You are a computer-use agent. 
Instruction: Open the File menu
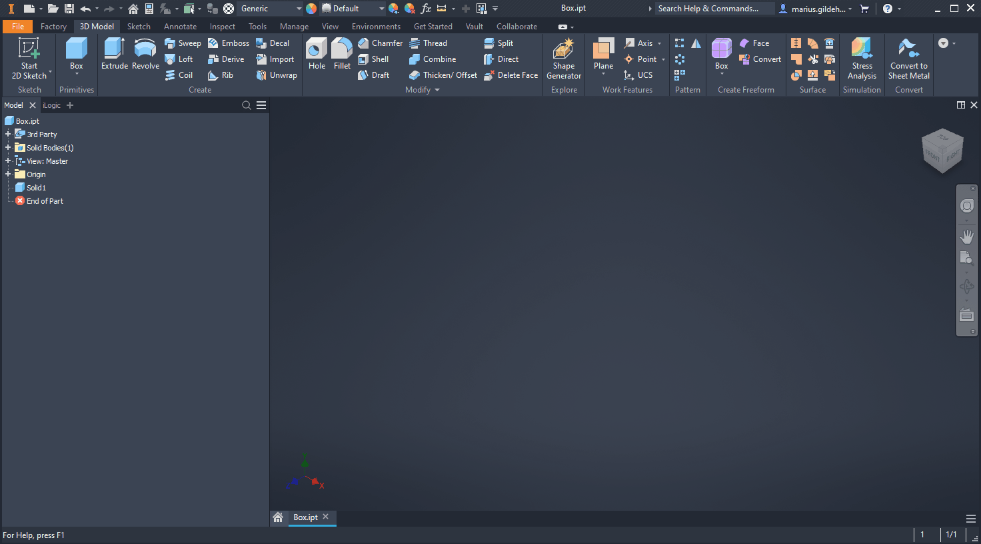17,26
